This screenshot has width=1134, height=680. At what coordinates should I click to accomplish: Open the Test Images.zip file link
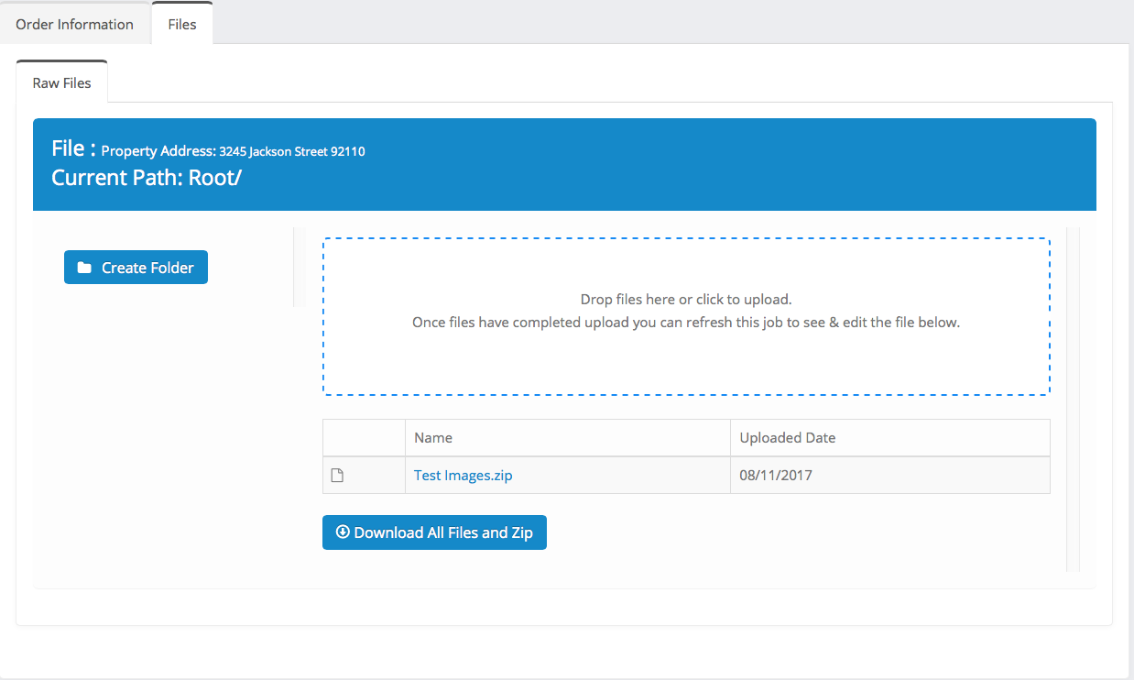463,475
